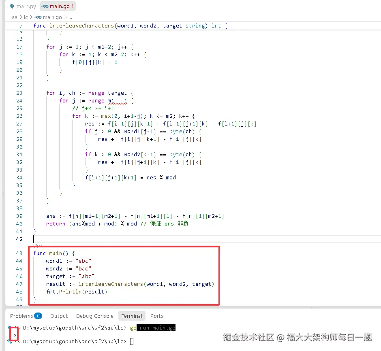The width and height of the screenshot is (381, 351).
Task: Open the Ports panel tab
Action: 157,316
